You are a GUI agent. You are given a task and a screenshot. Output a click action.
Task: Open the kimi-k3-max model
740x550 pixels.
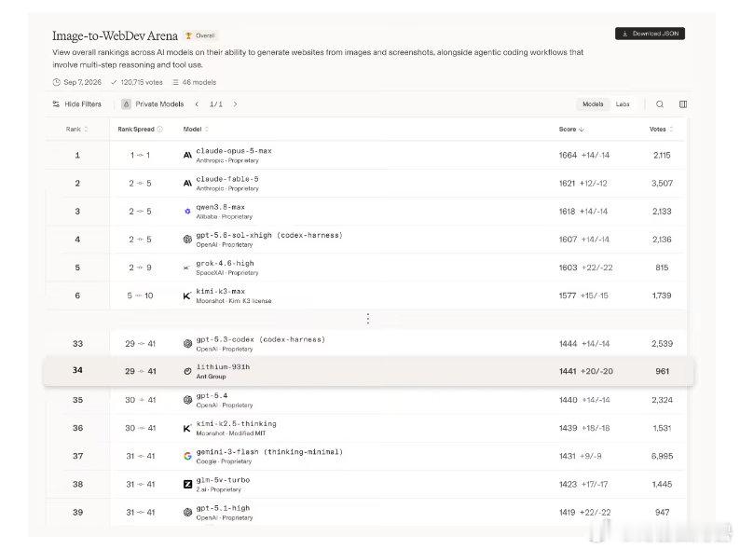(220, 291)
